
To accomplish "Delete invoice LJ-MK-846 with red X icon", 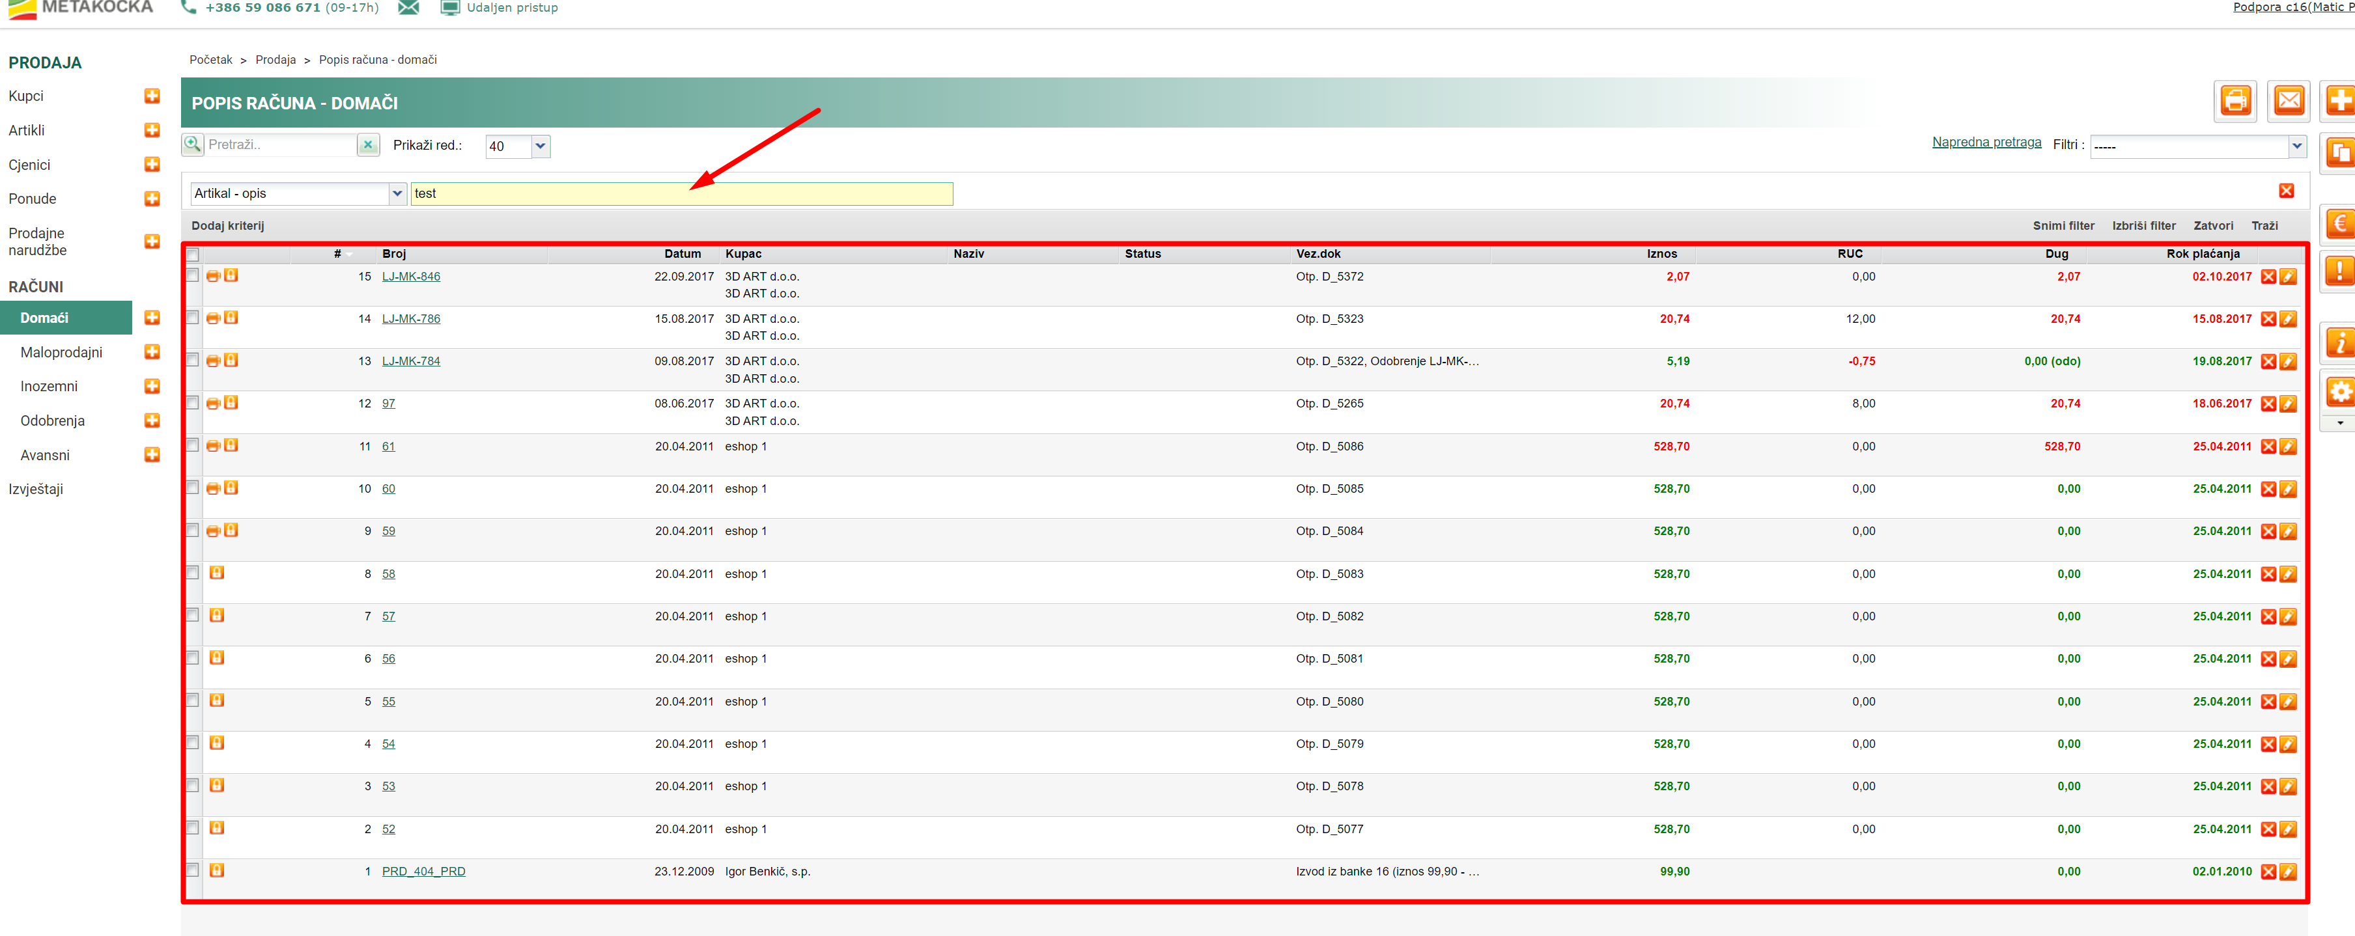I will [x=2268, y=277].
